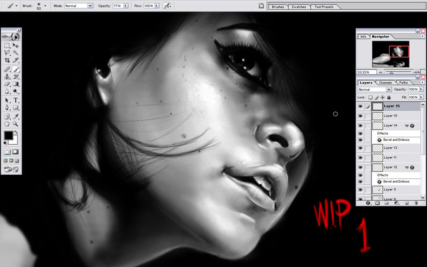Viewport: 427px width, 267px height.
Task: Open the painting Mode dropdown
Action: [x=79, y=5]
